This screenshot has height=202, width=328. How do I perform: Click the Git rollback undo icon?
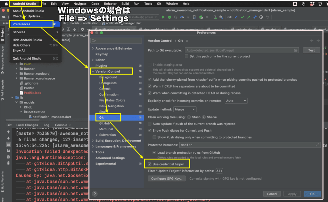(x=267, y=17)
